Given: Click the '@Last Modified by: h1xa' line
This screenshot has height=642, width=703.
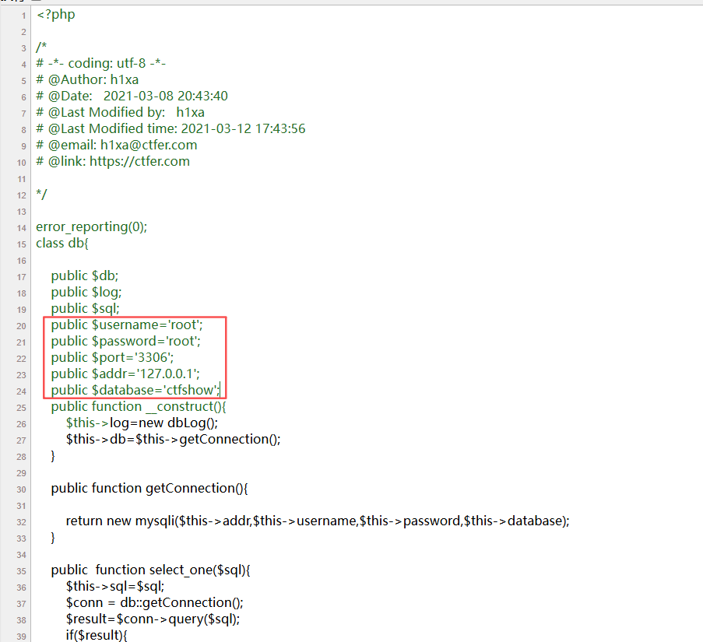Looking at the screenshot, I should tap(126, 113).
